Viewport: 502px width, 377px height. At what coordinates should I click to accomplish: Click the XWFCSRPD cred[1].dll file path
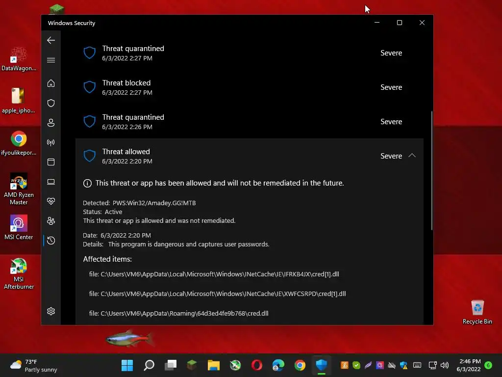(217, 294)
